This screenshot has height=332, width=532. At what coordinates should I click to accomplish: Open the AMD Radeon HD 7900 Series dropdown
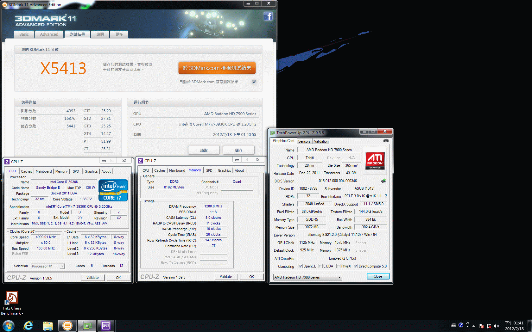308,277
